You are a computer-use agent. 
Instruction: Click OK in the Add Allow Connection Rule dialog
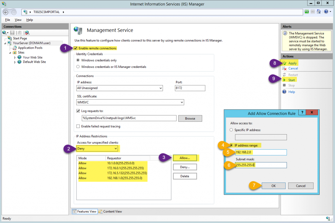pos(273,185)
